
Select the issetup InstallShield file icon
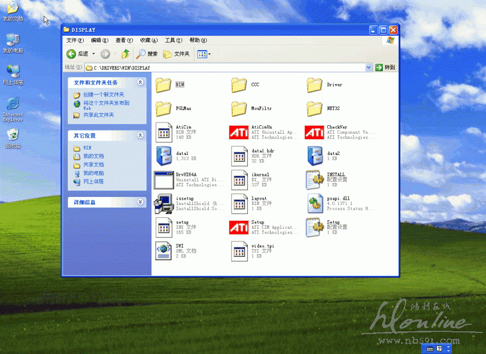163,203
